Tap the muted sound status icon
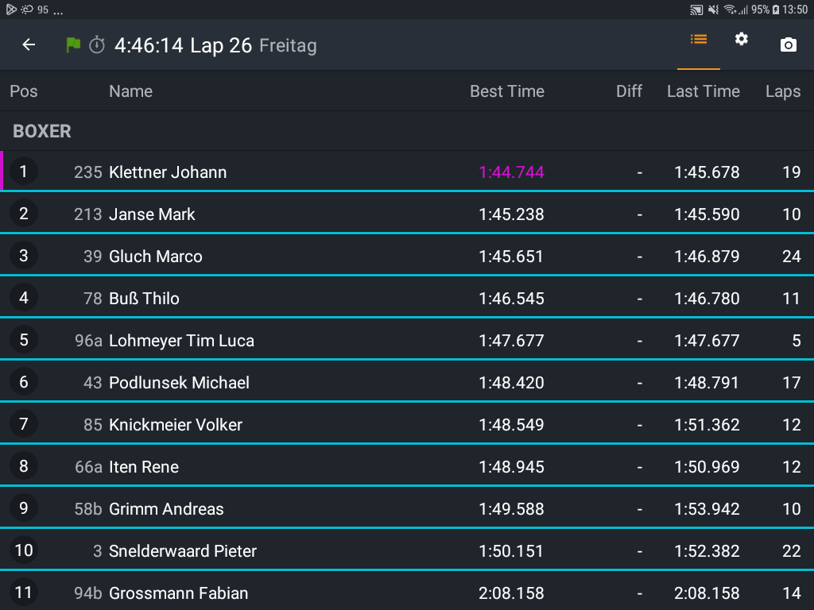 [713, 10]
